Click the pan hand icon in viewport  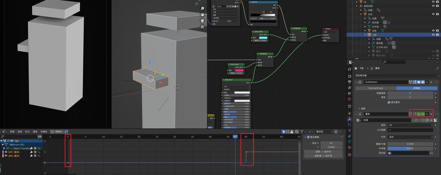(x=202, y=14)
